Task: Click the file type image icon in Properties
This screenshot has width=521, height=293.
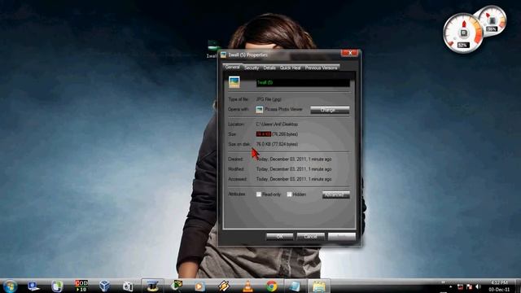Action: tap(234, 82)
